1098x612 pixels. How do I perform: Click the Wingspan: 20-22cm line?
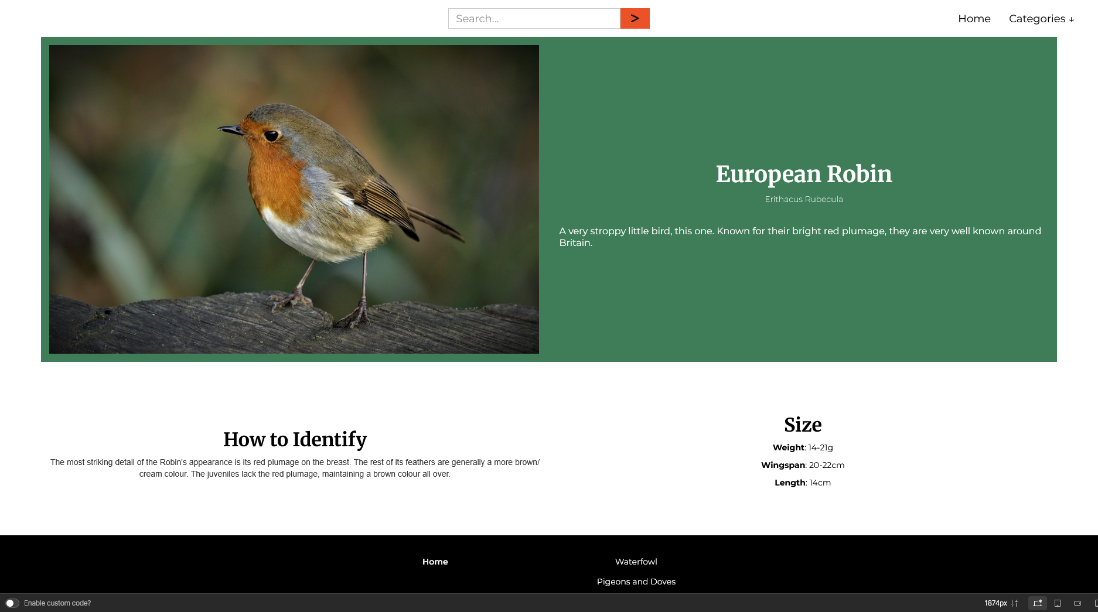(x=803, y=465)
